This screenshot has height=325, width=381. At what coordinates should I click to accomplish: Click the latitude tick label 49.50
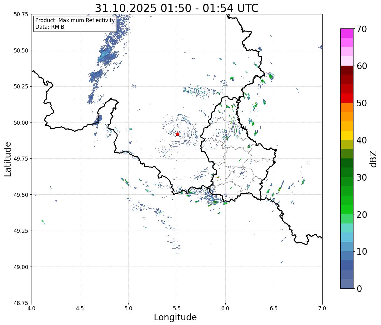(21, 195)
